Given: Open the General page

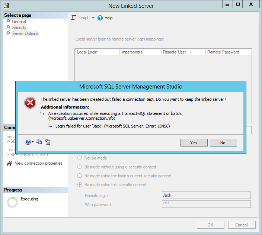Looking at the screenshot, I should click(x=19, y=22).
